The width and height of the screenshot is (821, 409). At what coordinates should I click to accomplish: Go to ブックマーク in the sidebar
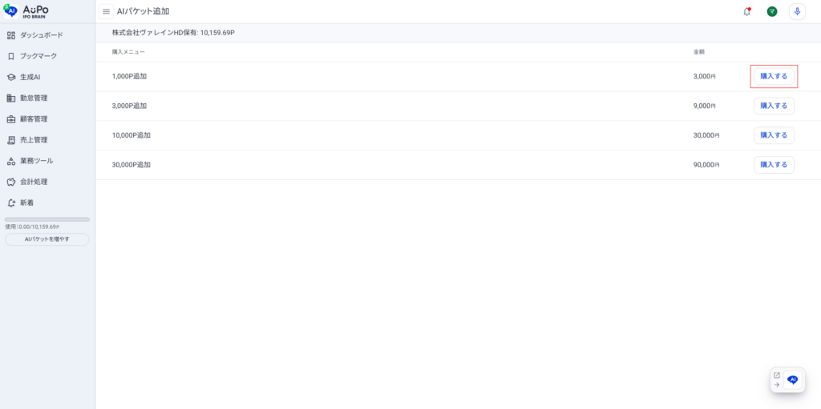[x=38, y=56]
